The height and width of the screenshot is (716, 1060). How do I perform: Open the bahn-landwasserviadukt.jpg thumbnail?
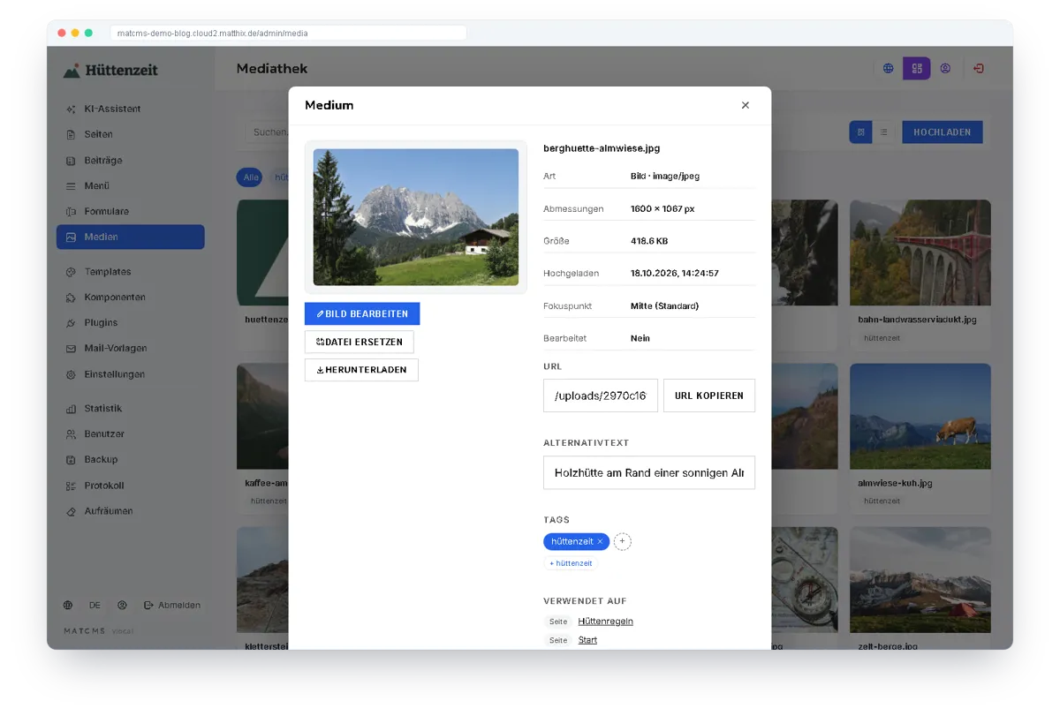(x=920, y=252)
